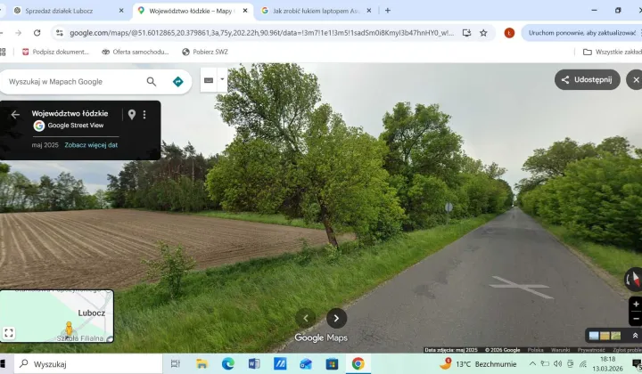Click the Prywatność link in footer

coord(591,350)
